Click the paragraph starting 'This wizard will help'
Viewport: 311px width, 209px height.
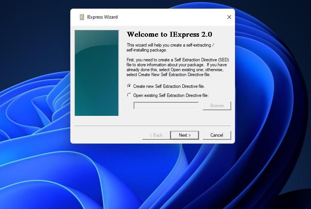tap(170, 47)
